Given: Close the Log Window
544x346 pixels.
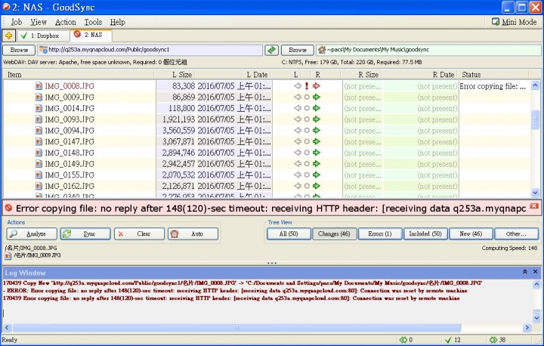Looking at the screenshot, I should coord(536,272).
